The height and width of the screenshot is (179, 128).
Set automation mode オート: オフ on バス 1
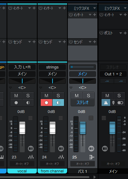(x=82, y=164)
